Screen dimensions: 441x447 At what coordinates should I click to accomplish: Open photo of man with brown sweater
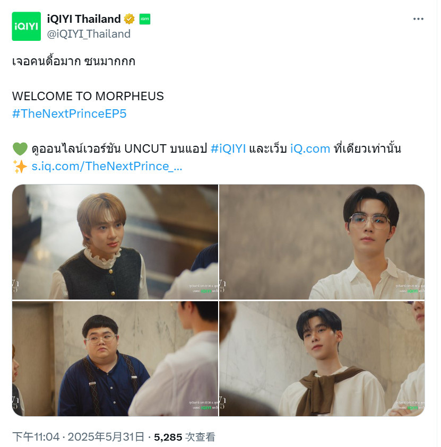[322, 358]
